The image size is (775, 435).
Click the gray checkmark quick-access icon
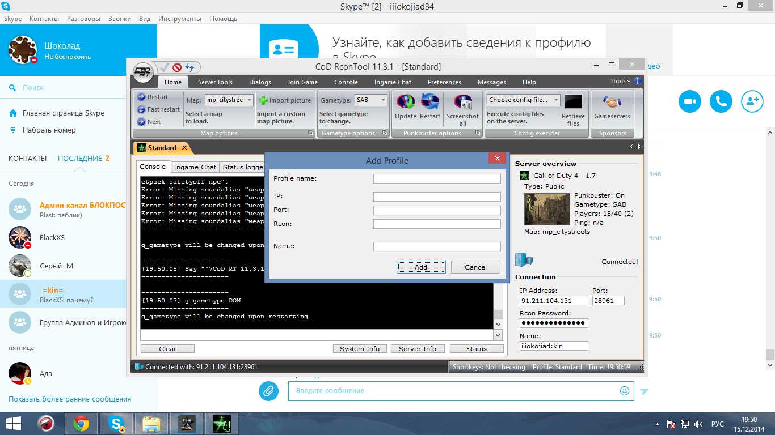point(165,67)
